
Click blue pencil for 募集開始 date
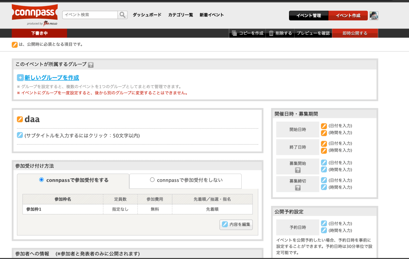pyautogui.click(x=324, y=163)
